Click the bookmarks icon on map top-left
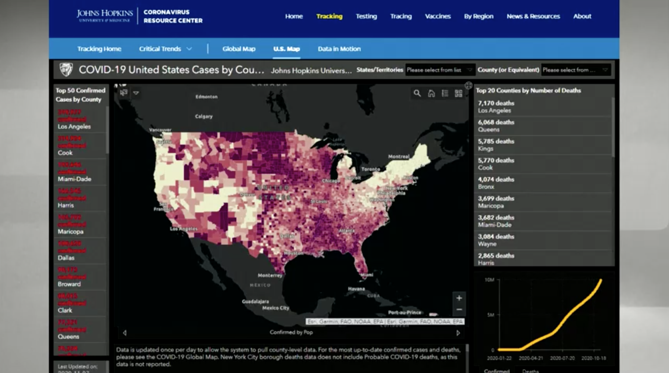The height and width of the screenshot is (373, 669). 124,93
